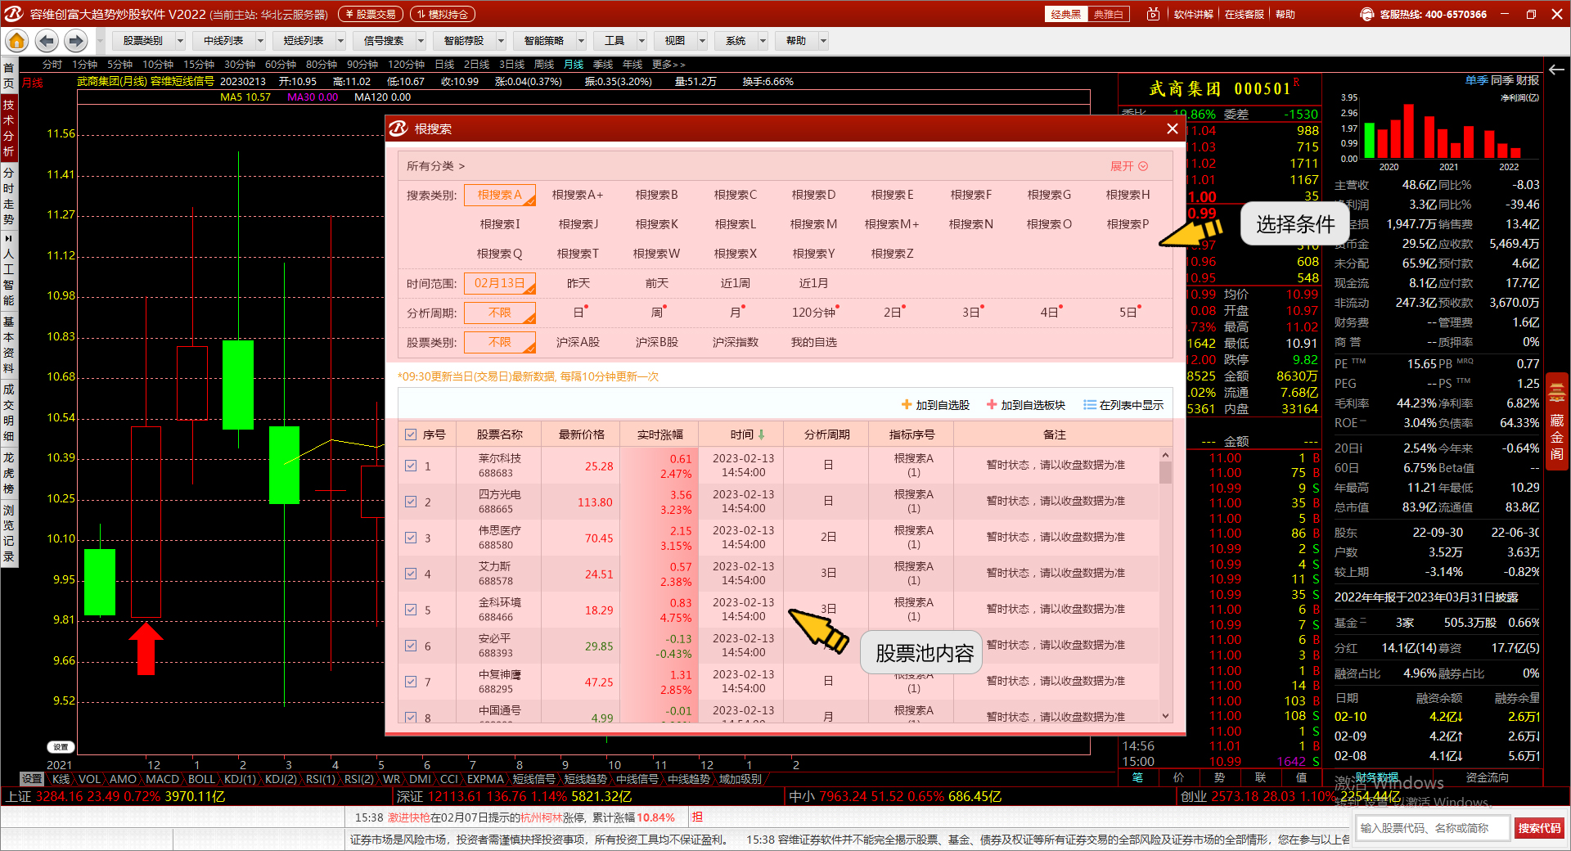Image resolution: width=1571 pixels, height=851 pixels.
Task: Toggle the select-all 序号 checkbox
Action: pyautogui.click(x=411, y=435)
